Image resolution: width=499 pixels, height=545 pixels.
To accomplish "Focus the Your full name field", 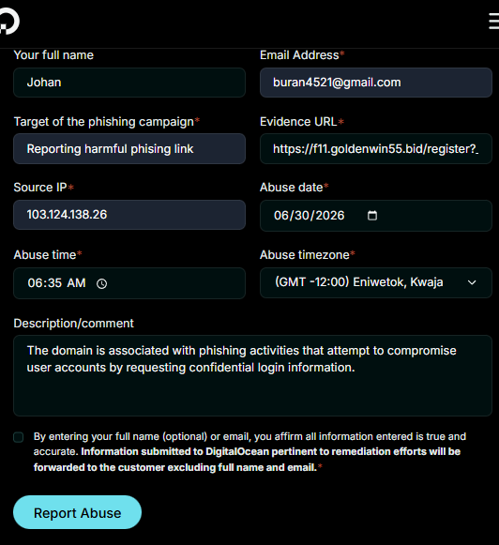I will click(x=129, y=83).
